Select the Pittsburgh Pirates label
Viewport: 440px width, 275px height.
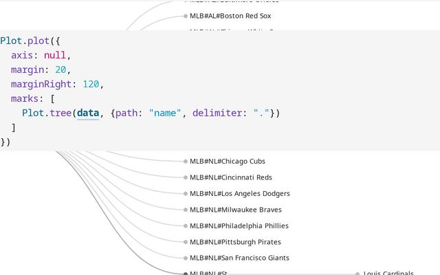[x=235, y=242]
